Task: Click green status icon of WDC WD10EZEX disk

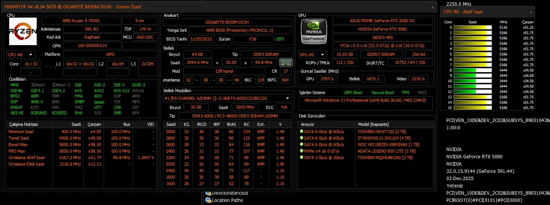Action: [x=302, y=145]
